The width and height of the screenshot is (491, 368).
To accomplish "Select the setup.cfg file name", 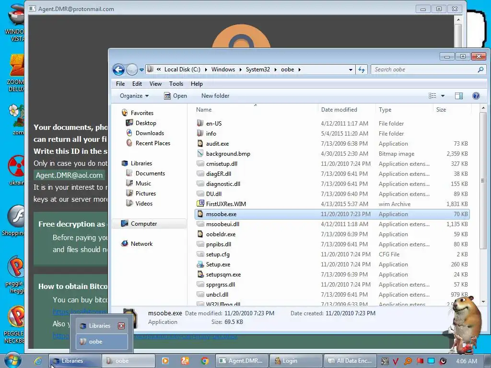I will [x=218, y=254].
